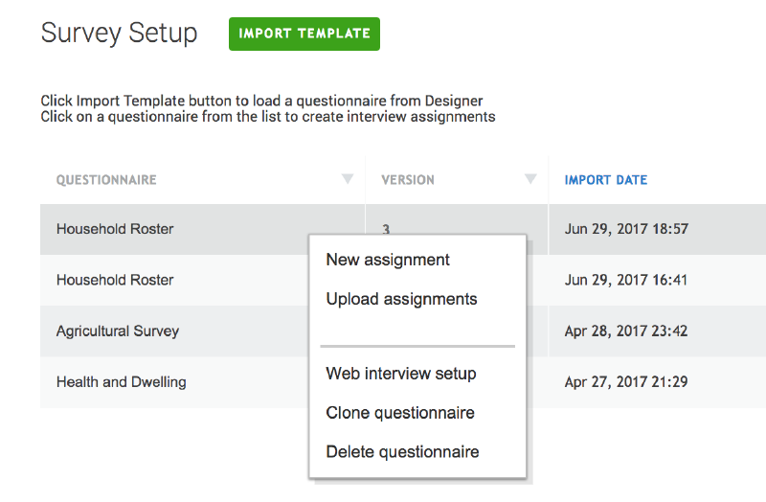Select Upload assignments in the context menu
Image resolution: width=766 pixels, height=502 pixels.
pyautogui.click(x=401, y=299)
